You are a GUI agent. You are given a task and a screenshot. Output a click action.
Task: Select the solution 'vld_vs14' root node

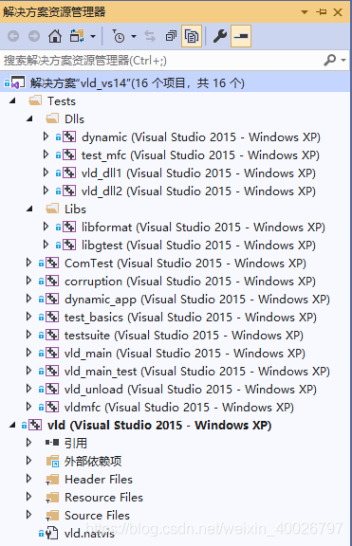(175, 82)
